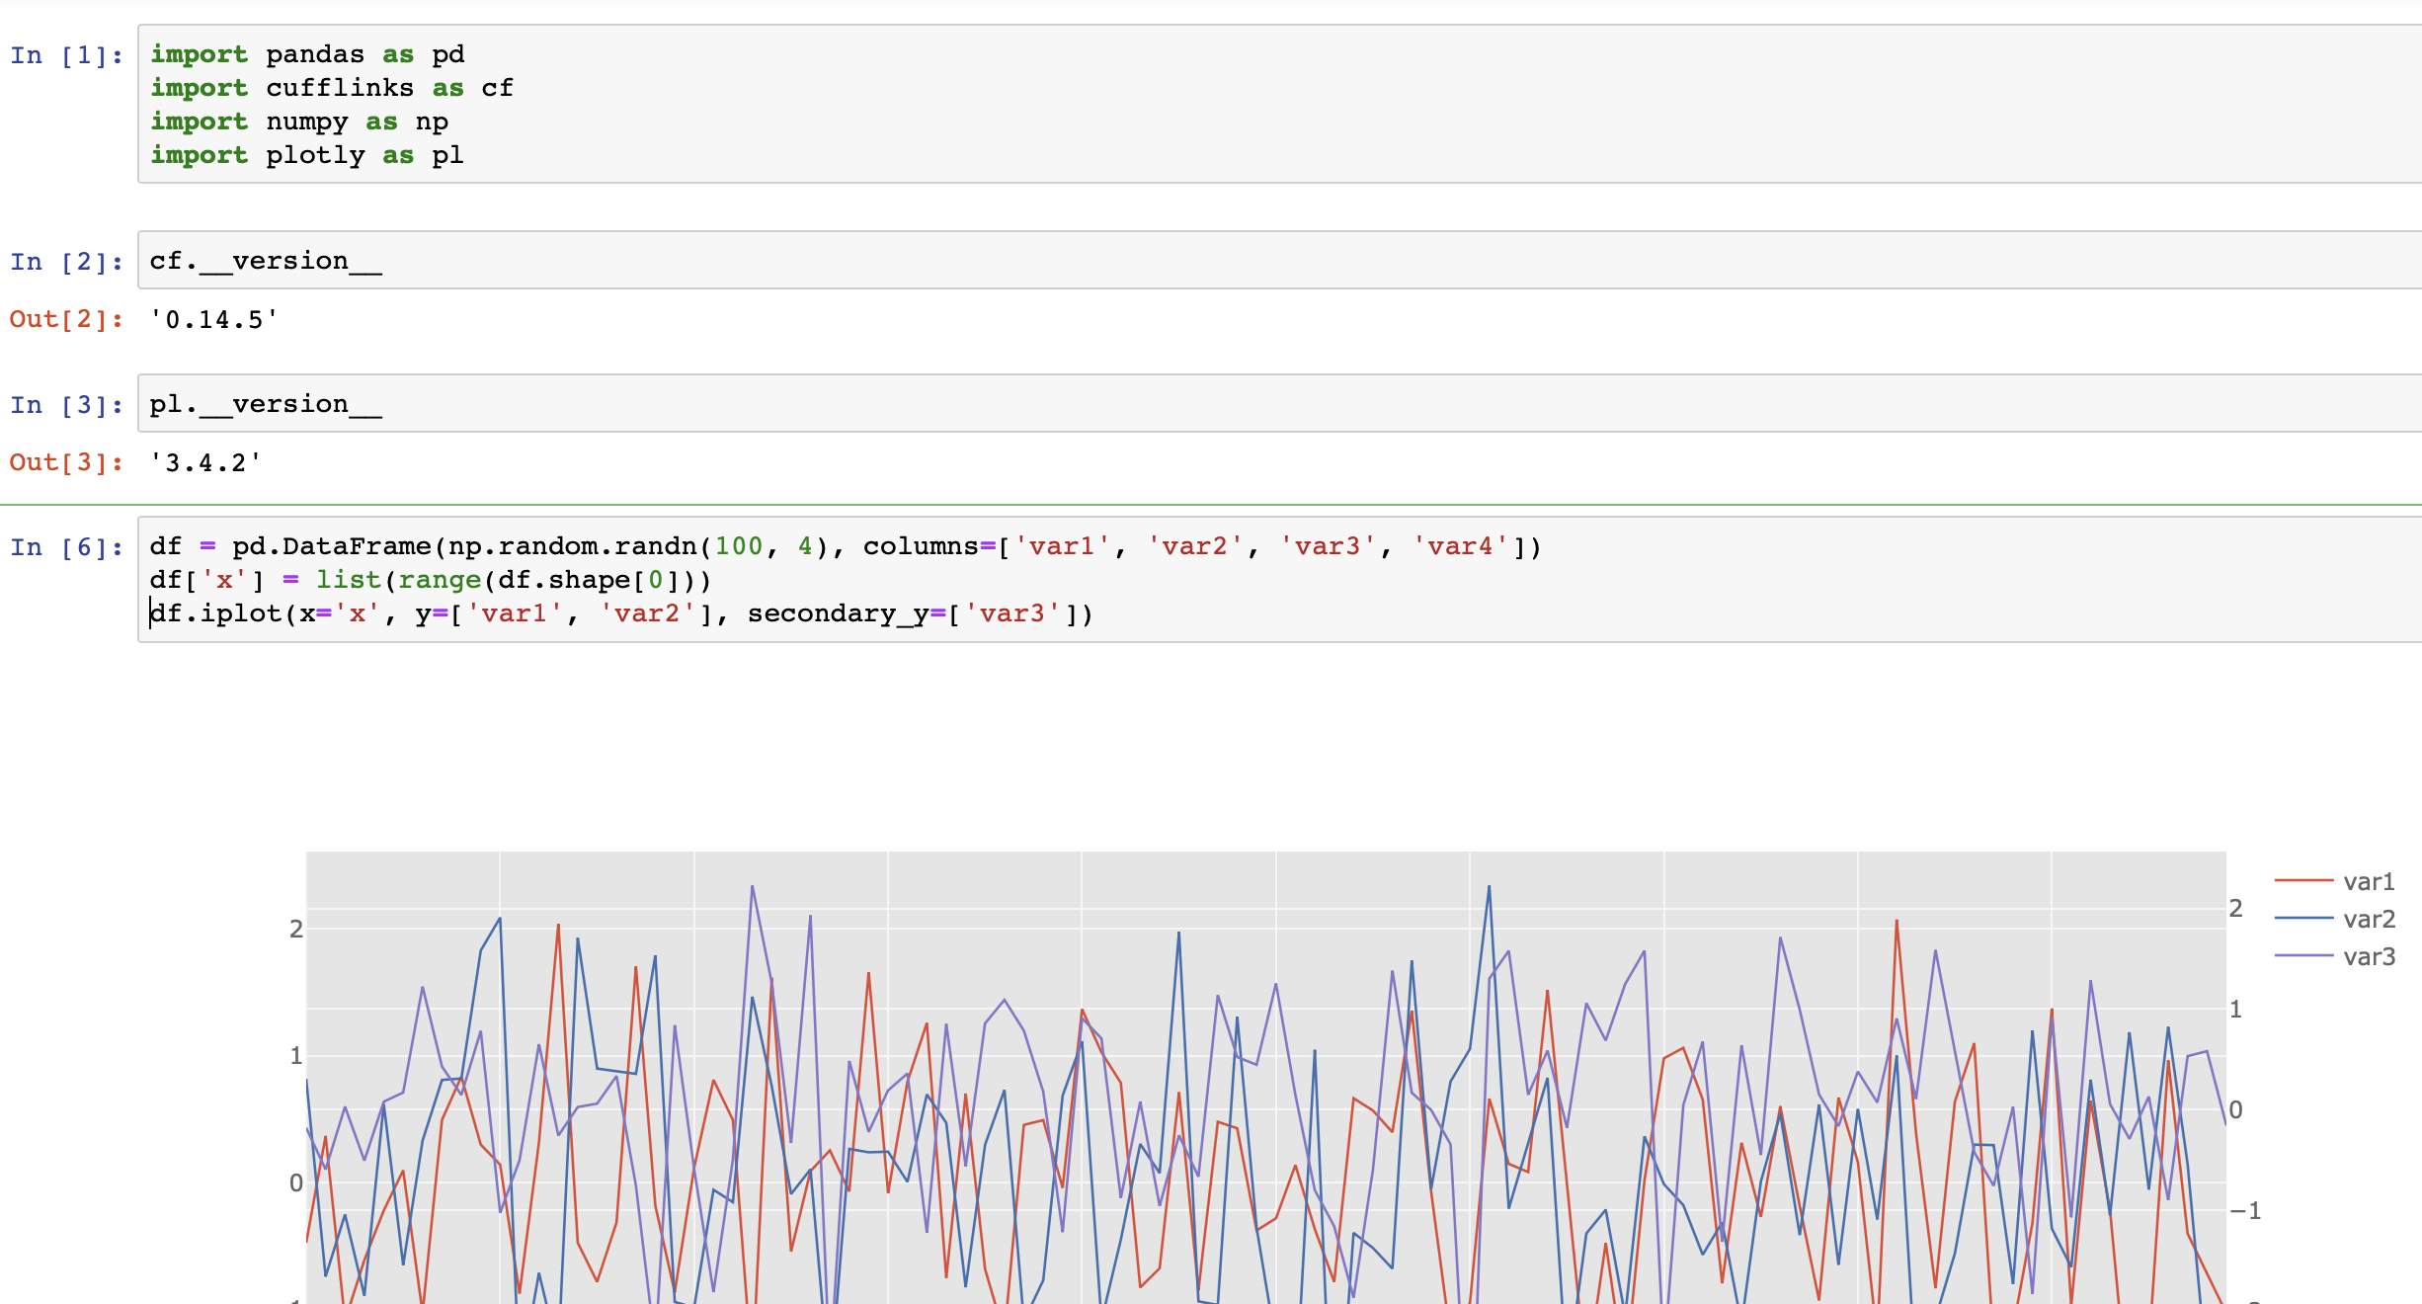Select the In [2] cell prompt
This screenshot has width=2422, height=1304.
(67, 262)
